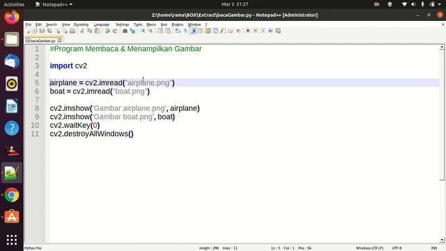Click the Zoom Out toolbar icon

click(151, 31)
